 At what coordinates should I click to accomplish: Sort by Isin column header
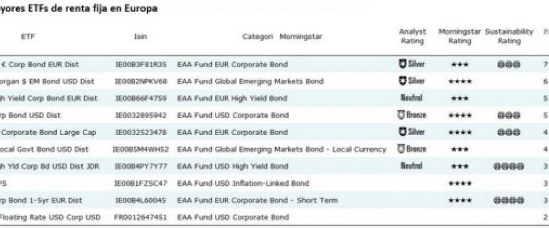coord(141,36)
